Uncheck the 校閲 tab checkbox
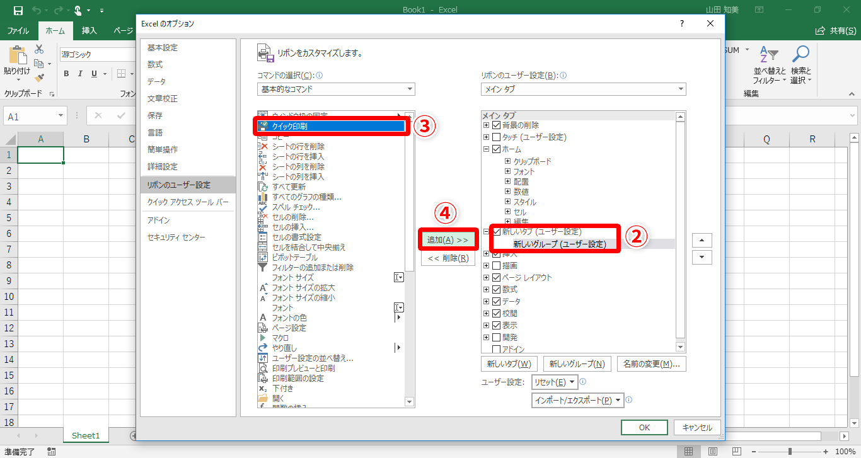Image resolution: width=861 pixels, height=458 pixels. [x=496, y=314]
